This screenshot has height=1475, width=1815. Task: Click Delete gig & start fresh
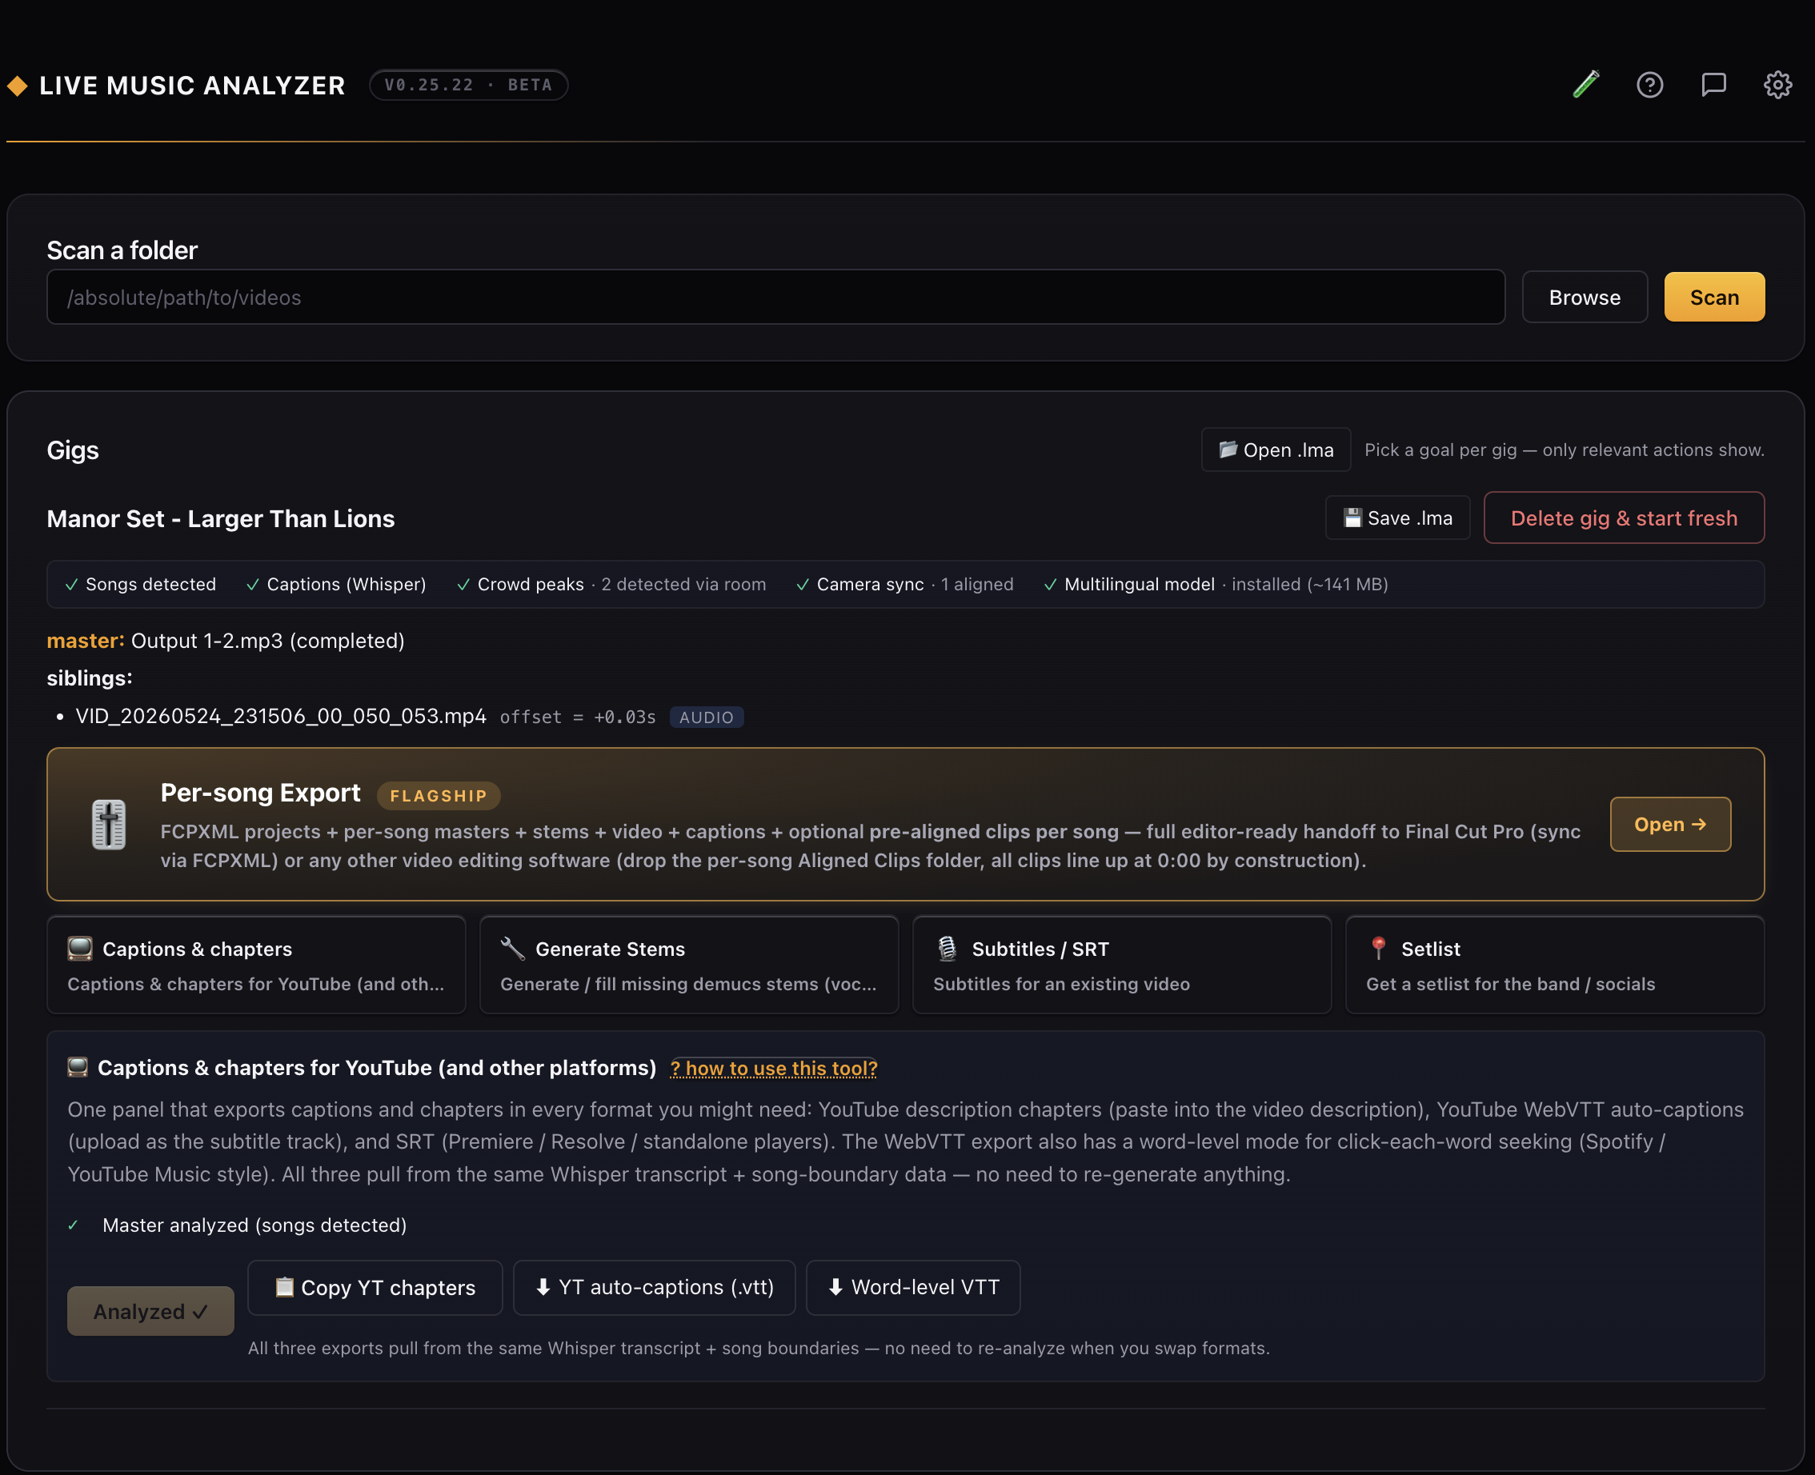(1623, 518)
